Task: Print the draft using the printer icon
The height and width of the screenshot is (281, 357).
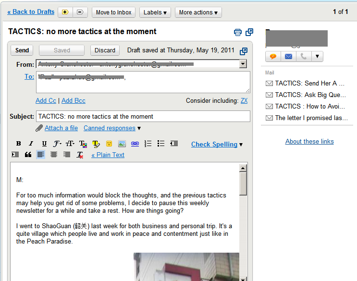Action: [x=237, y=32]
